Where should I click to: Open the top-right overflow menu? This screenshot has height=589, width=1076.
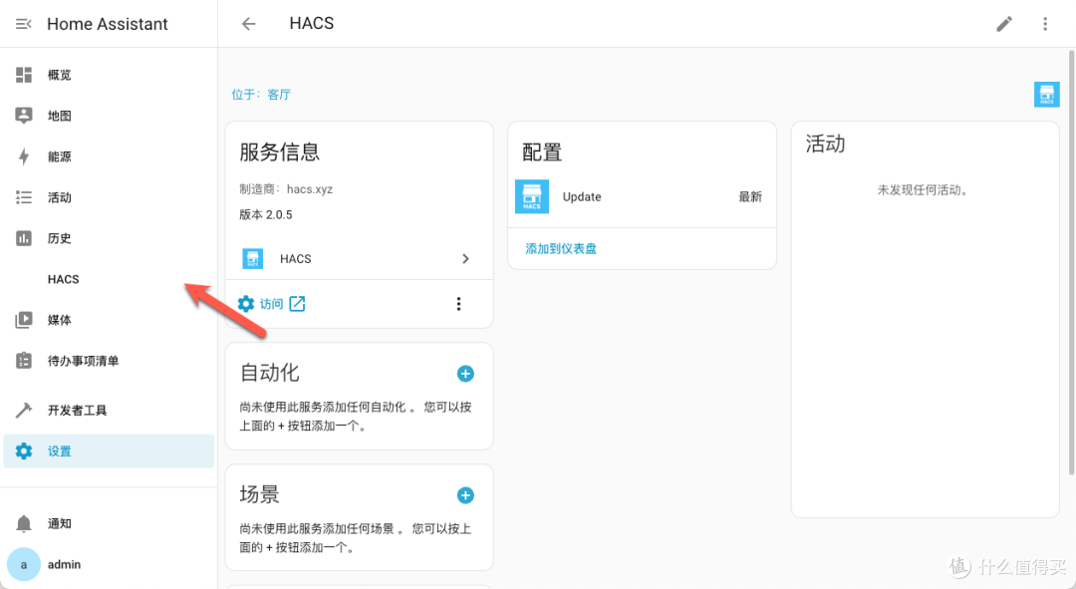tap(1045, 24)
